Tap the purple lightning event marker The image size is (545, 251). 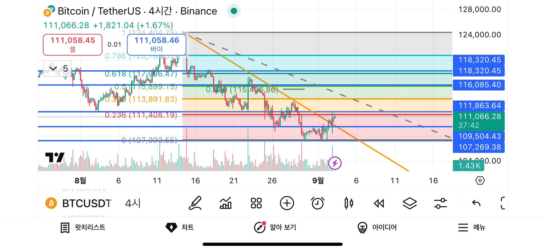[x=335, y=163]
